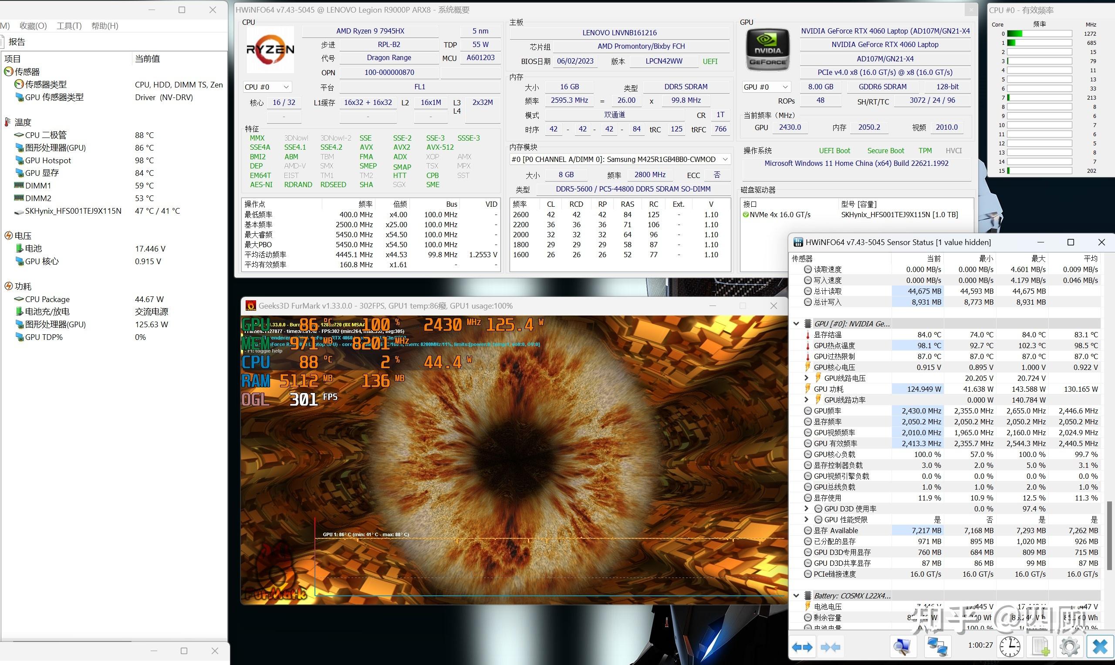Collapse the GPU [#0] NVIDIA sensor group
This screenshot has width=1115, height=665.
[x=796, y=323]
